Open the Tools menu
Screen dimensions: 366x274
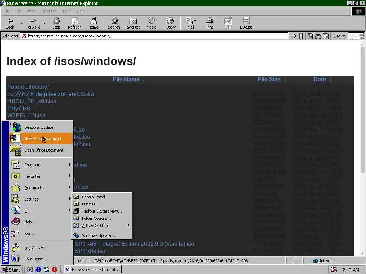[67, 11]
